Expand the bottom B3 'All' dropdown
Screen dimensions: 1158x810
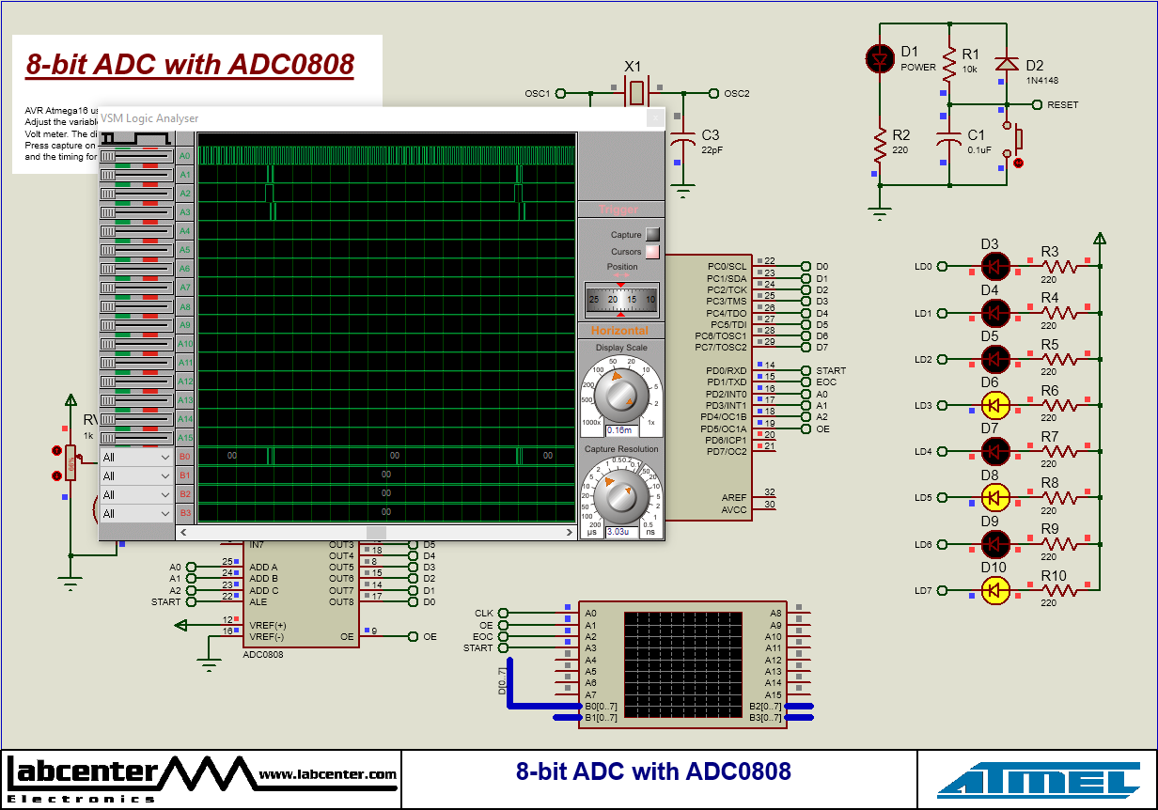[x=135, y=512]
